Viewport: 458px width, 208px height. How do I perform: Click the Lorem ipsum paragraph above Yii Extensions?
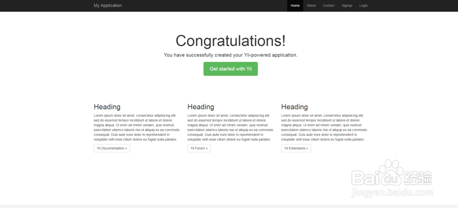324,127
